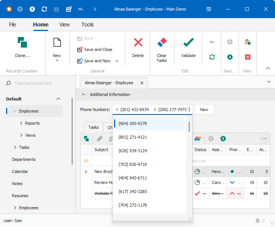Switch to the View ribbon tab
This screenshot has width=275, height=227.
point(64,25)
